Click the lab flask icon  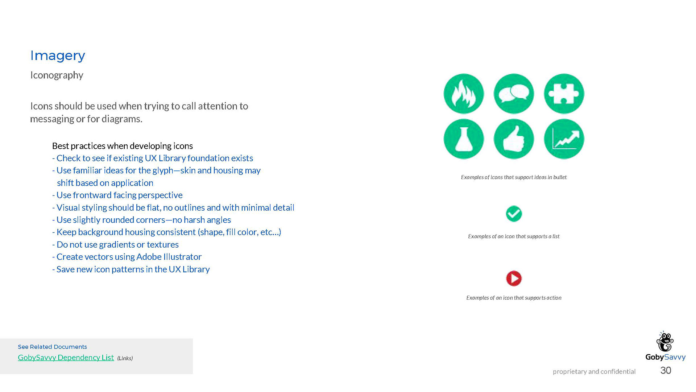pyautogui.click(x=464, y=139)
